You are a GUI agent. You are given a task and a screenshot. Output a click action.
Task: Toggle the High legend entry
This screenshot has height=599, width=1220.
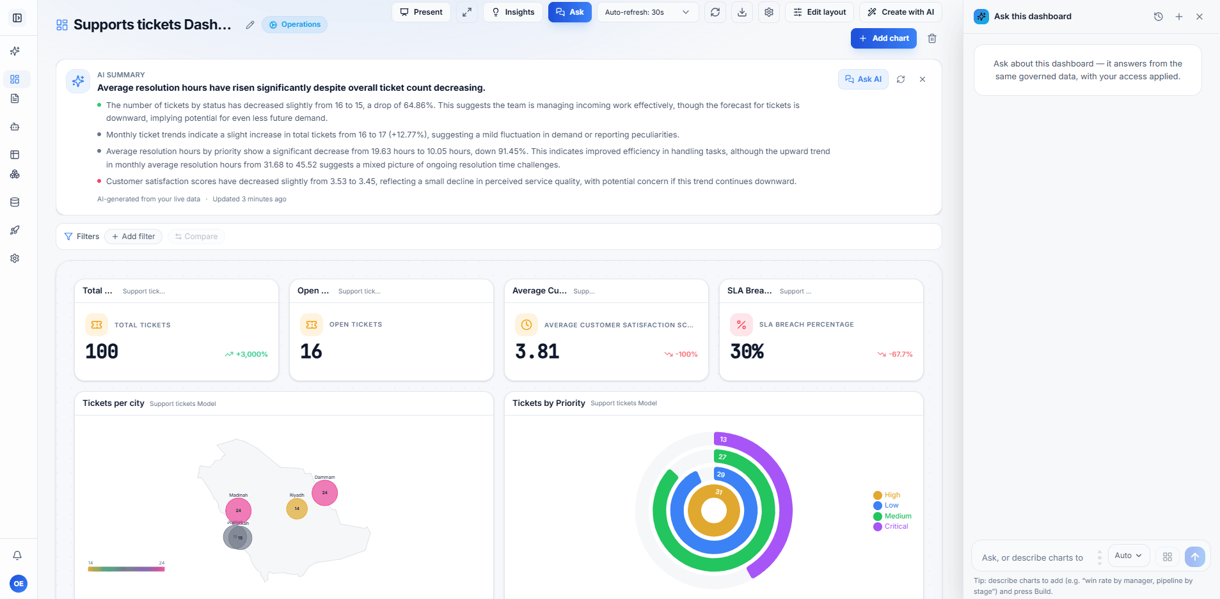click(x=887, y=495)
